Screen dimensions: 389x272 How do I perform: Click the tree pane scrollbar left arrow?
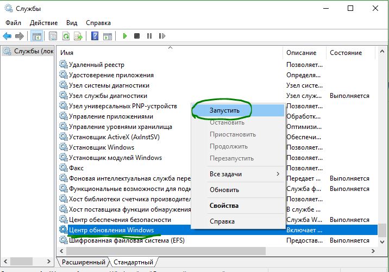point(5,261)
